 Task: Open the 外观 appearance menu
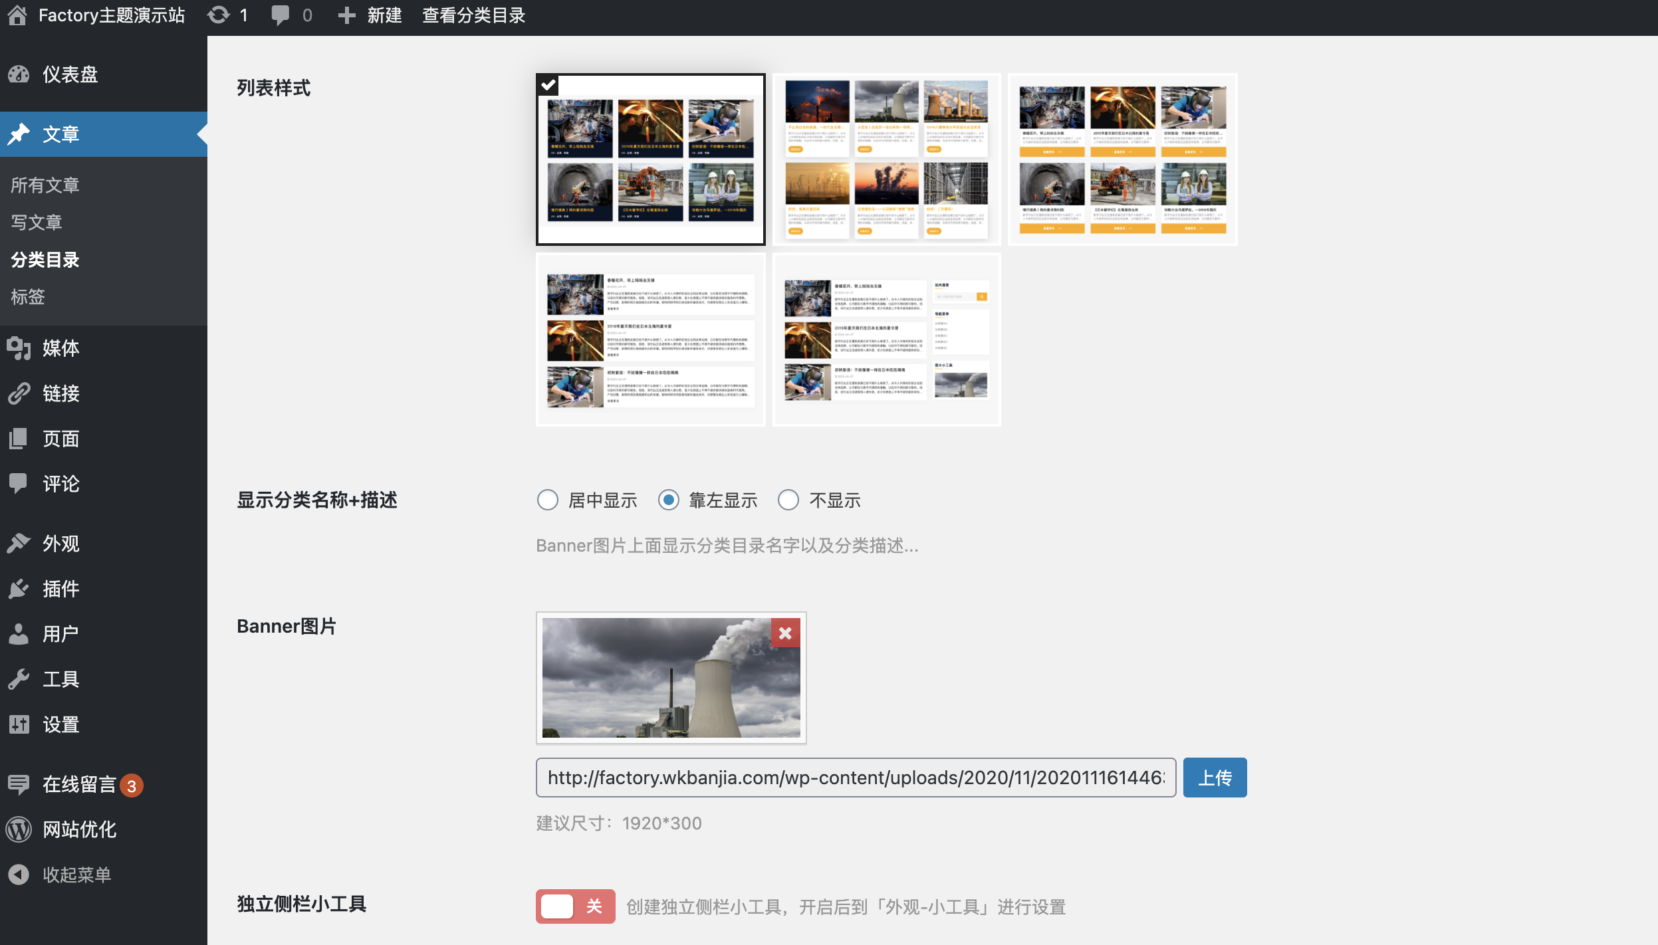pos(60,544)
